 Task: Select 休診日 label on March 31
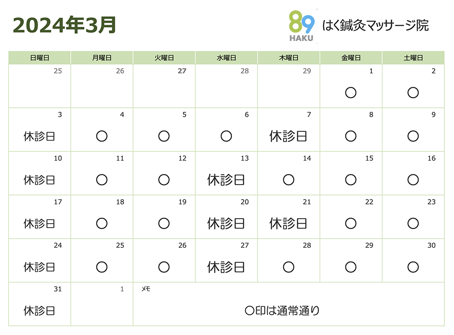[x=39, y=310]
